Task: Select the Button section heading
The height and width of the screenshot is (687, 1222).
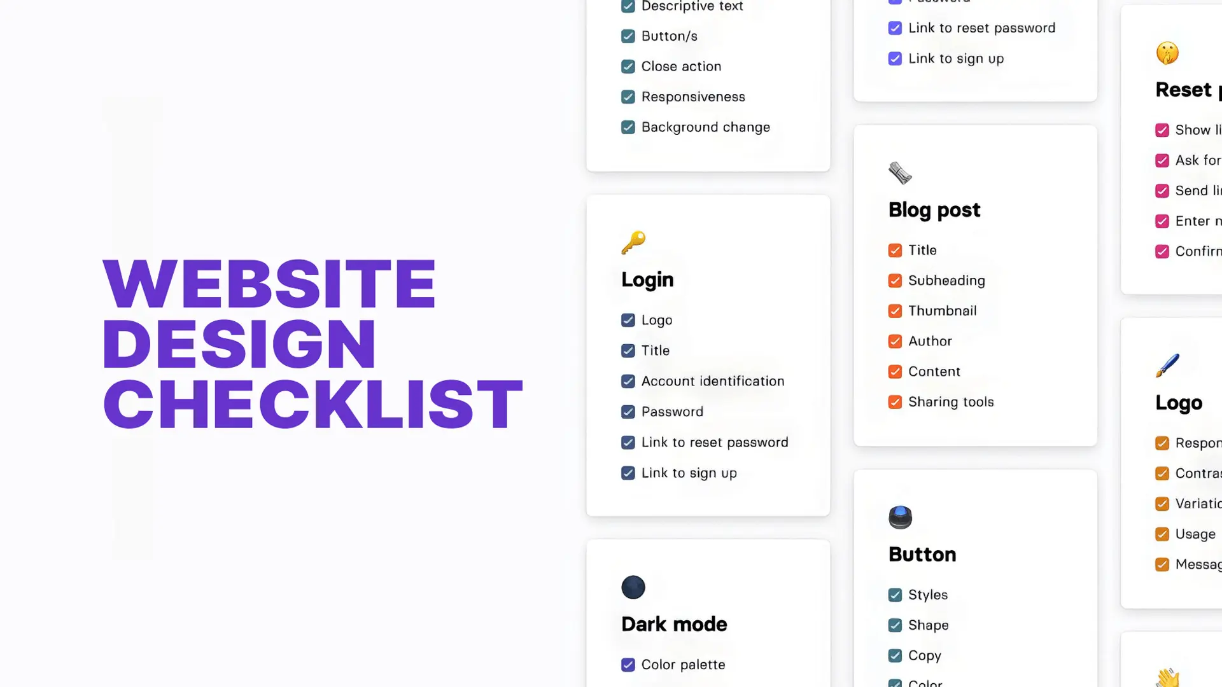Action: (x=922, y=553)
